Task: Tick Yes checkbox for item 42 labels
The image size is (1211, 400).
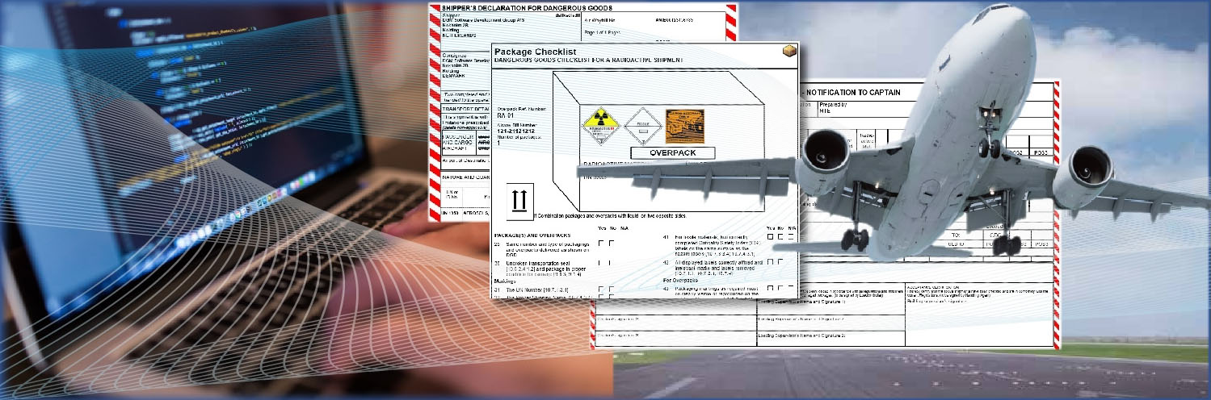Action: pos(770,262)
